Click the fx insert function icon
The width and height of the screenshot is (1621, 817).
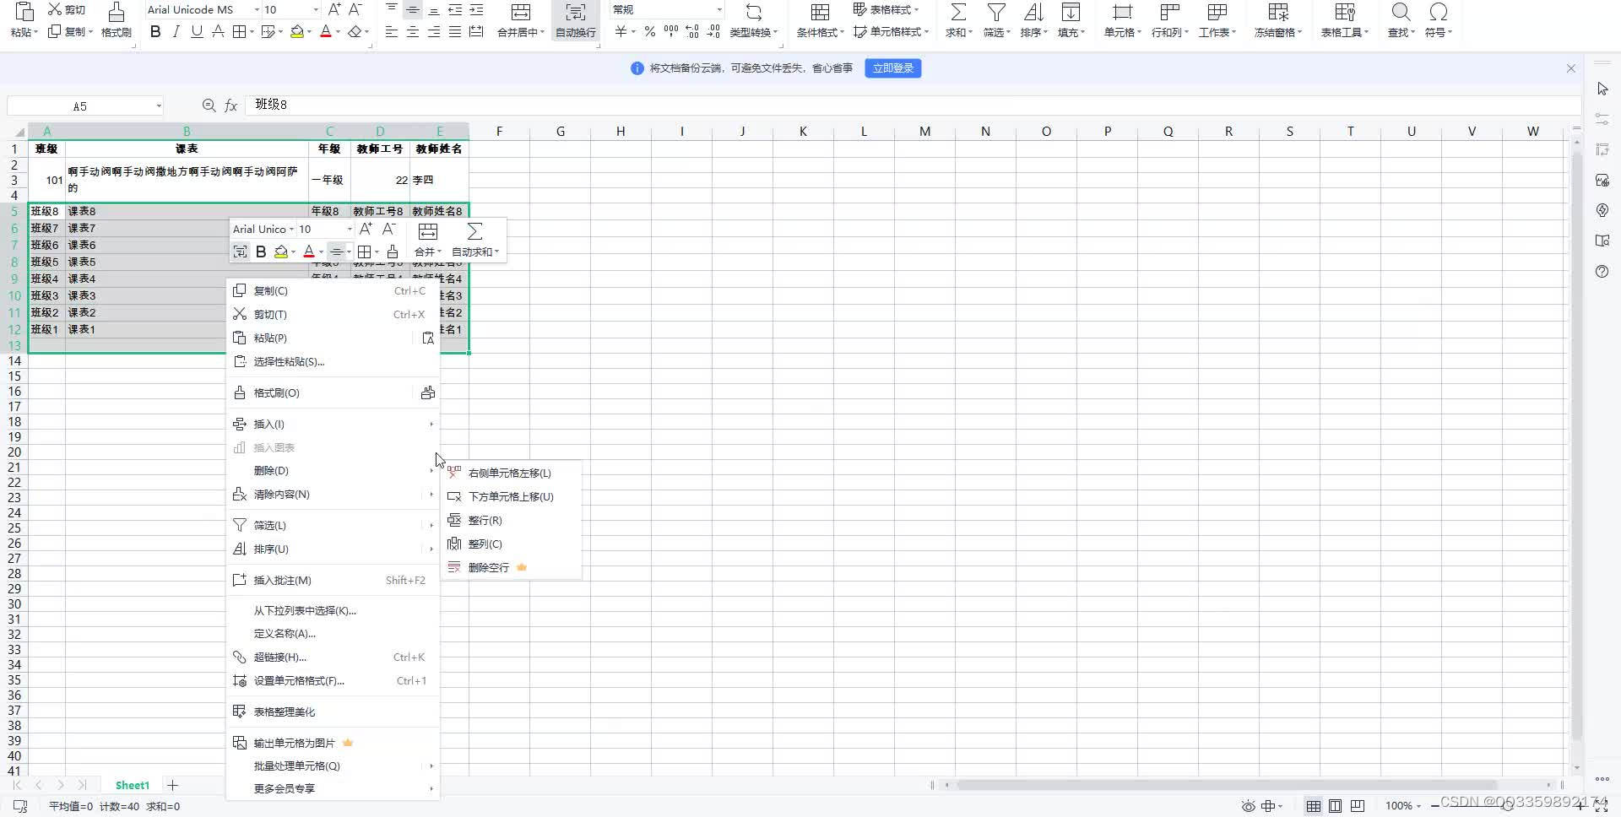point(230,106)
